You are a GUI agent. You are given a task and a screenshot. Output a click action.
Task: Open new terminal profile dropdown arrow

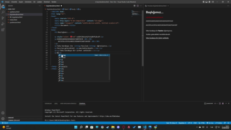217,104
